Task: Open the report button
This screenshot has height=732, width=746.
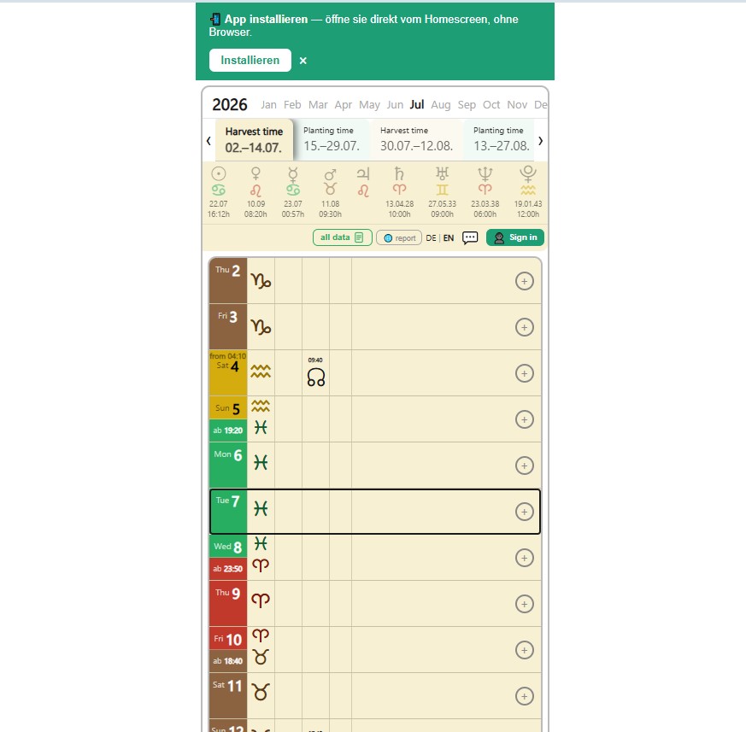Action: [399, 237]
